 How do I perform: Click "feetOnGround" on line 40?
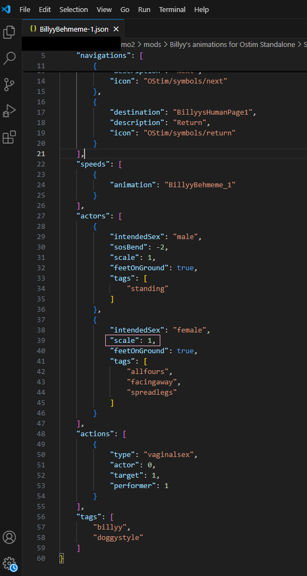[141, 351]
